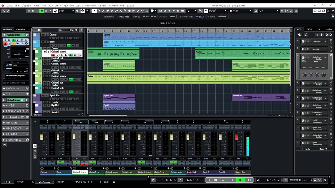This screenshot has height=188, width=335.
Task: Click the Stereo Out channel name label
Action: pos(240,172)
